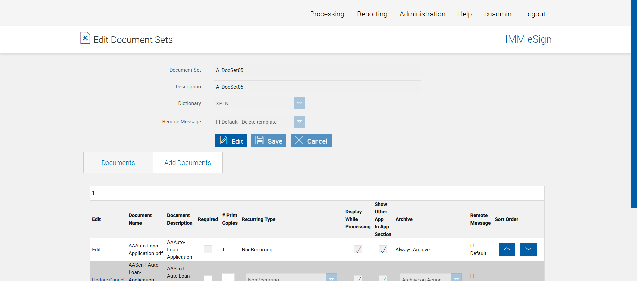The height and width of the screenshot is (281, 637).
Task: Click the Save button with floppy disk icon
Action: tap(269, 141)
